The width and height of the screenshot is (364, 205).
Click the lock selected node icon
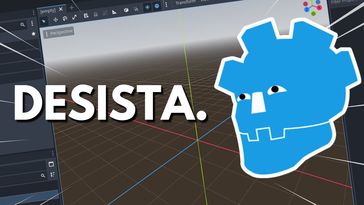click(96, 14)
